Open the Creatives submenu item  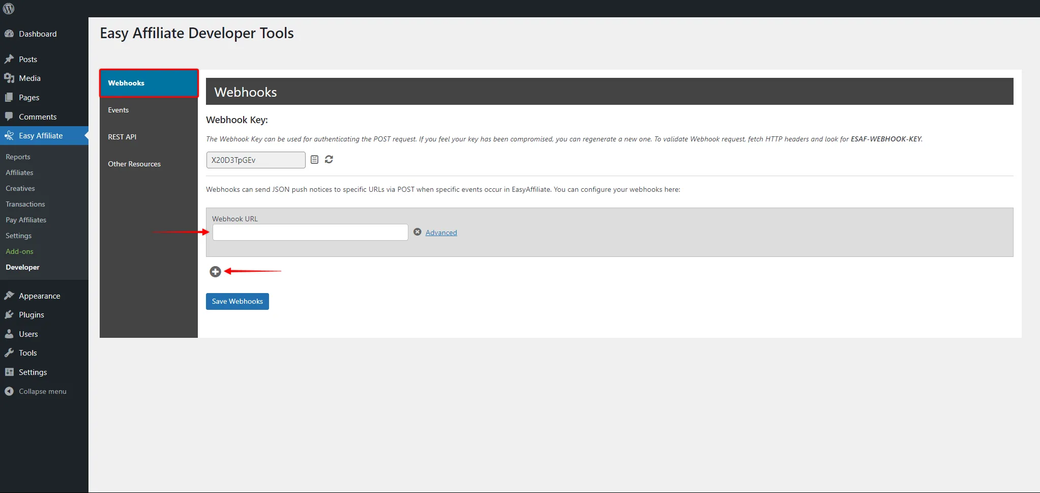pyautogui.click(x=20, y=188)
